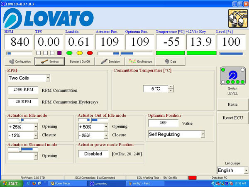Viewport: 249px width, 187px height.
Task: Click the LOVECO-4EU title bar icon
Action: point(3,4)
